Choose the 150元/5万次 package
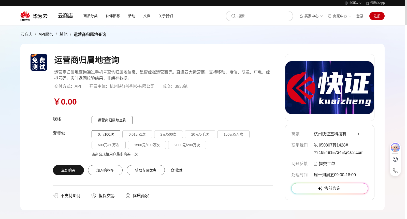The image size is (407, 219). click(233, 134)
